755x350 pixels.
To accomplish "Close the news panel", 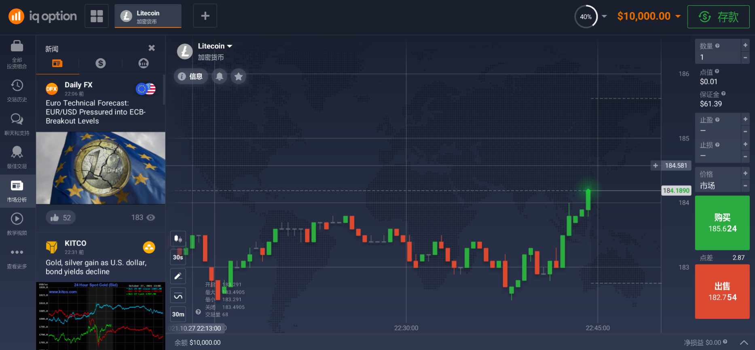I will pyautogui.click(x=152, y=48).
